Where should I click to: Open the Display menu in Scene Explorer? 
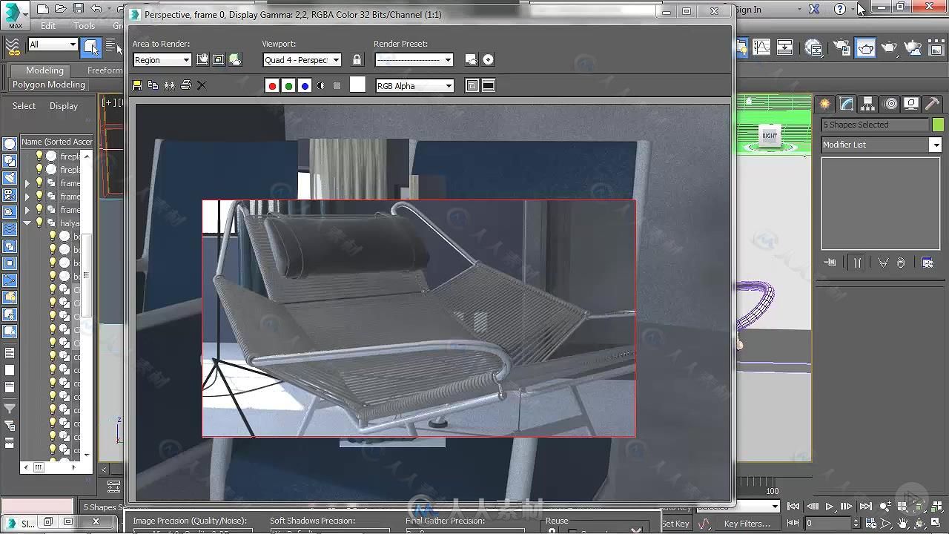(64, 106)
